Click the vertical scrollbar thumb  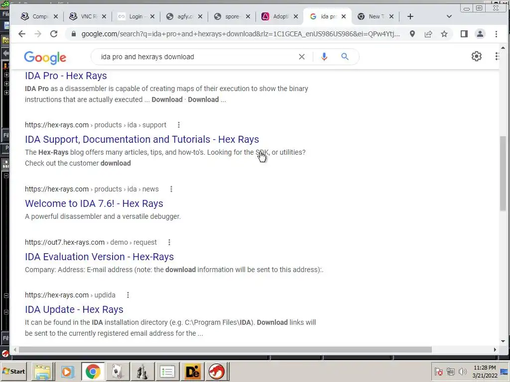pos(503,173)
